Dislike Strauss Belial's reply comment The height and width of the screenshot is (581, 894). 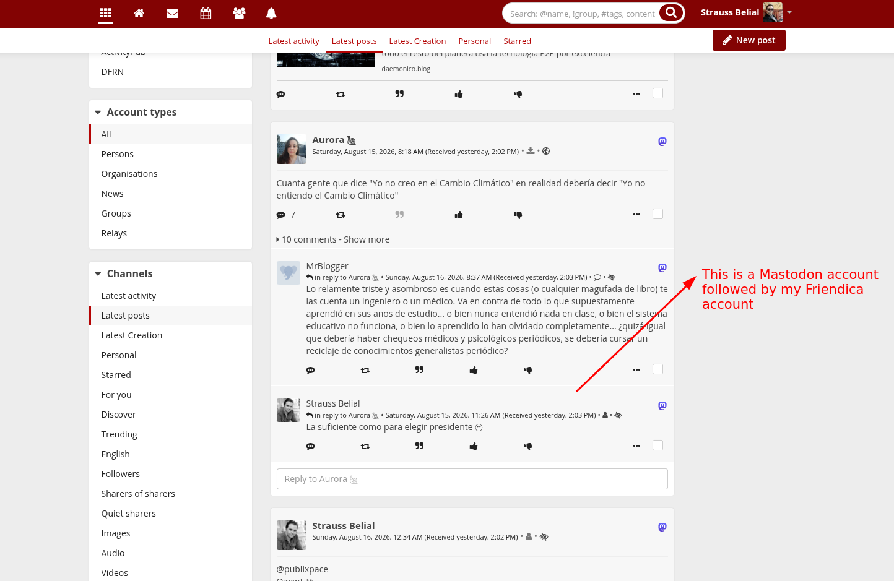point(528,446)
